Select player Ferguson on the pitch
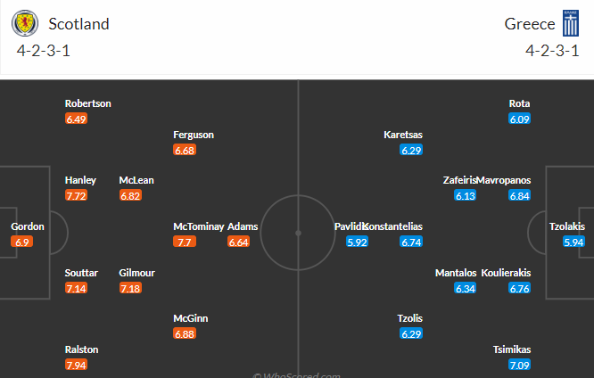This screenshot has height=378, width=594. click(x=194, y=135)
